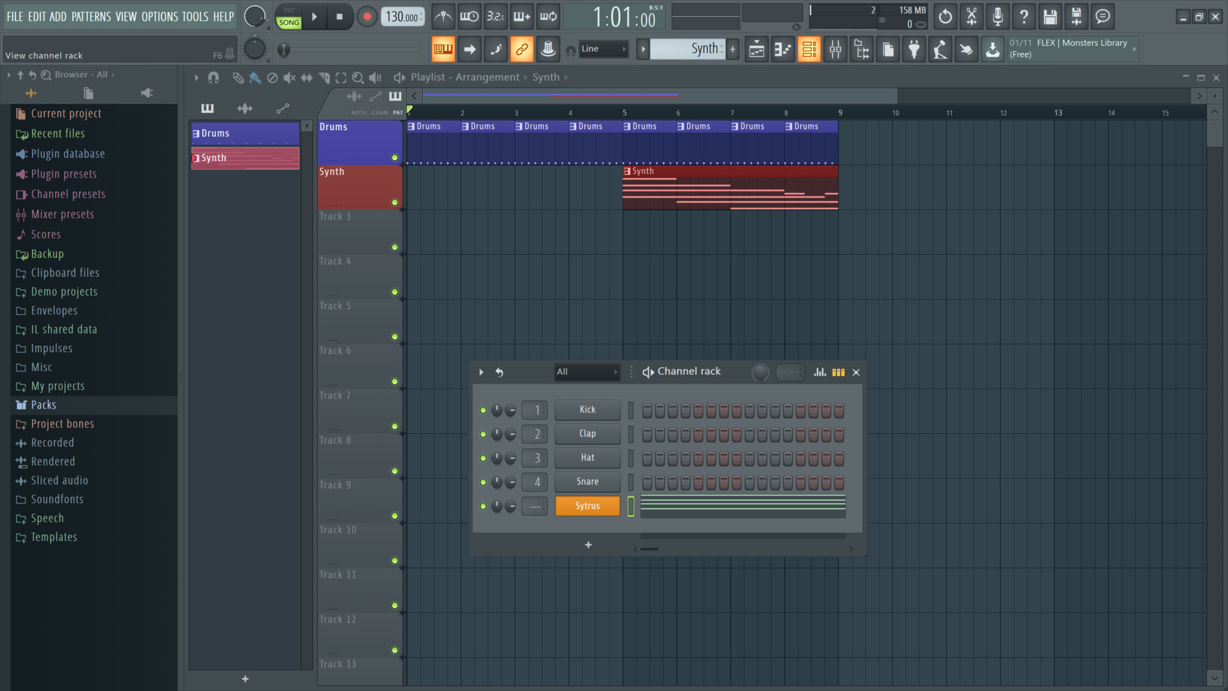
Task: Open the All channel filter dropdown
Action: [x=586, y=372]
